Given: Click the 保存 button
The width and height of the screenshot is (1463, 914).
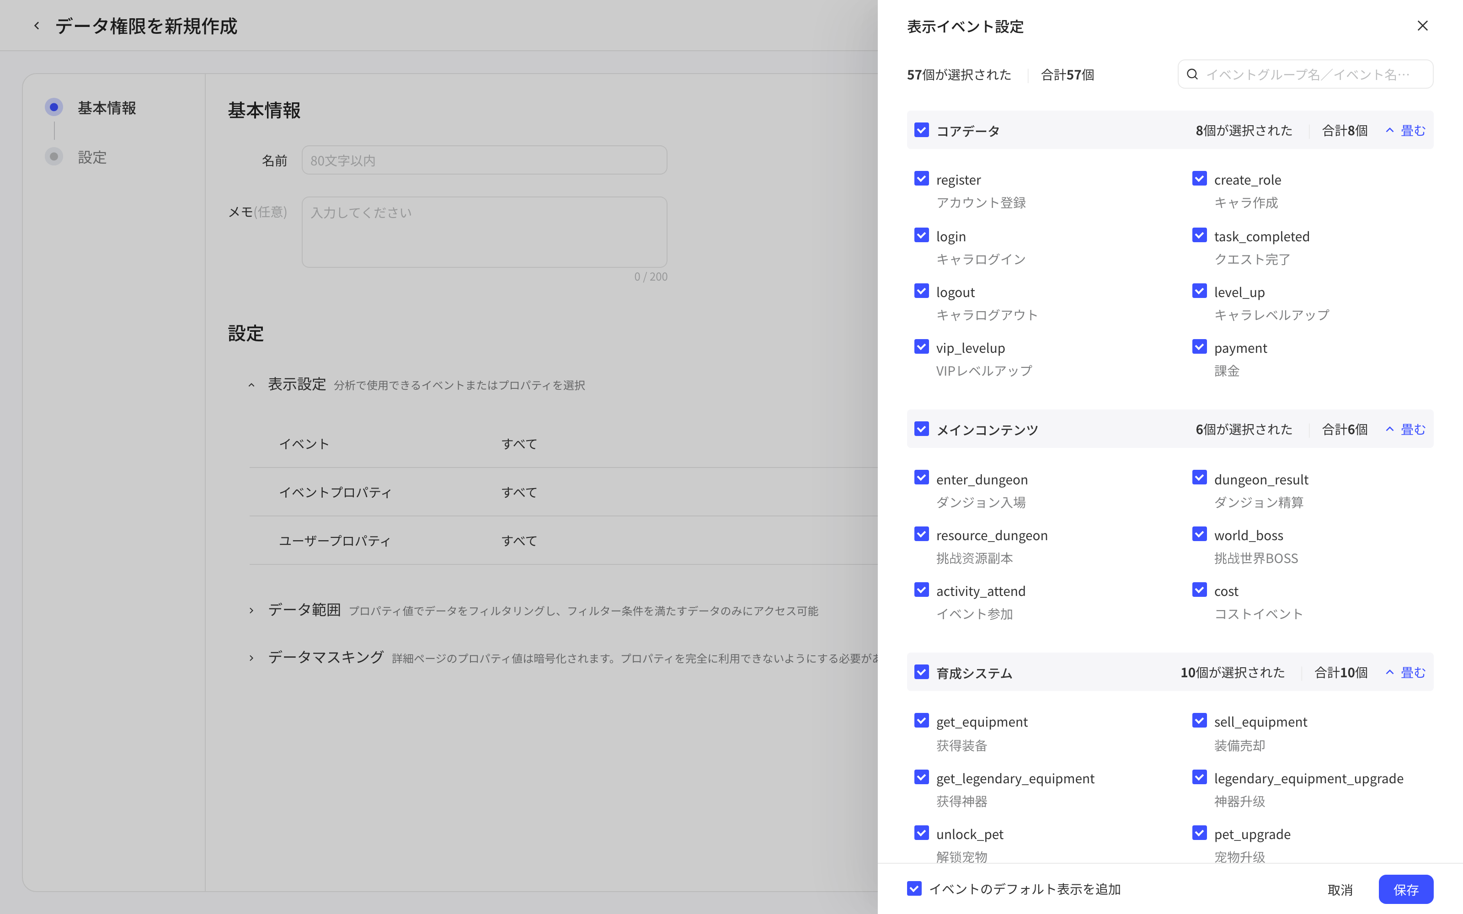Looking at the screenshot, I should (1405, 889).
